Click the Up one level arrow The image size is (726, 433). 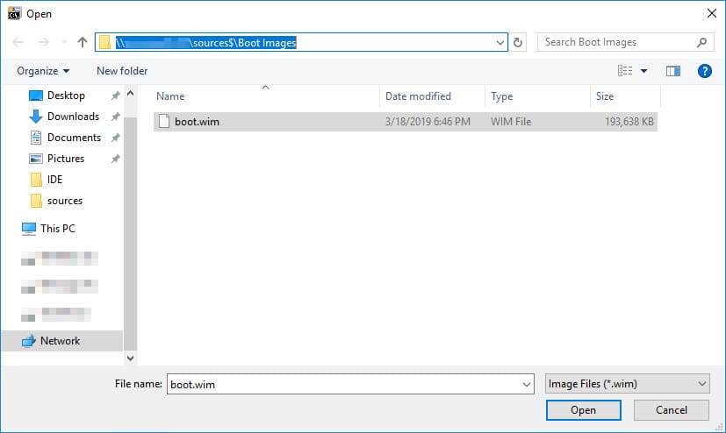[x=83, y=42]
